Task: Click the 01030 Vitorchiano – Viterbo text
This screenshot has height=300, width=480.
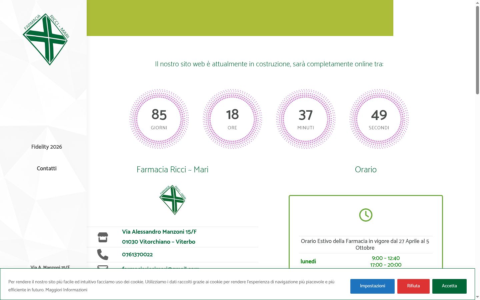Action: (159, 242)
